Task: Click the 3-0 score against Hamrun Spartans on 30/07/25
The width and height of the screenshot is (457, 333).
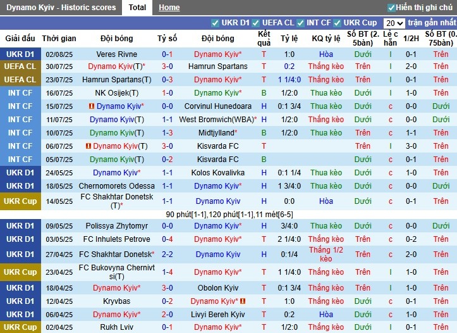Action: pos(168,66)
